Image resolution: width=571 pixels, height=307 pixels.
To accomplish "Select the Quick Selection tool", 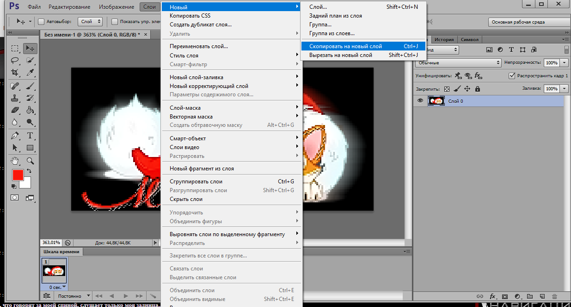I will (x=30, y=60).
